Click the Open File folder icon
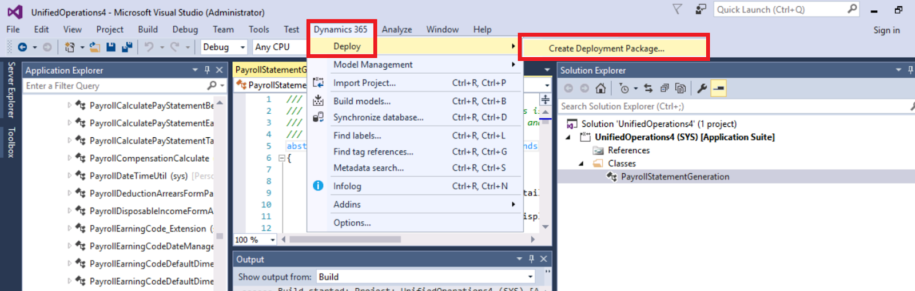This screenshot has height=291, width=915. (95, 47)
